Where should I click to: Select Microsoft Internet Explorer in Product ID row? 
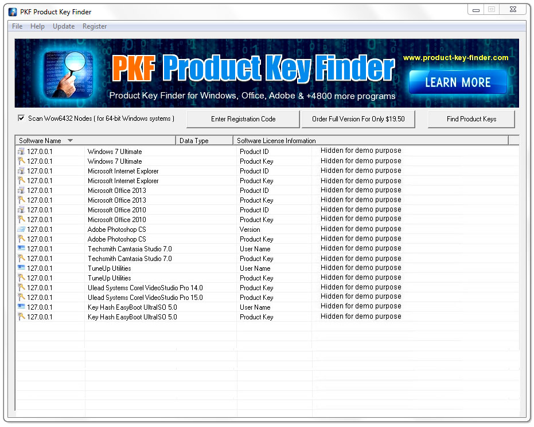pyautogui.click(x=123, y=171)
